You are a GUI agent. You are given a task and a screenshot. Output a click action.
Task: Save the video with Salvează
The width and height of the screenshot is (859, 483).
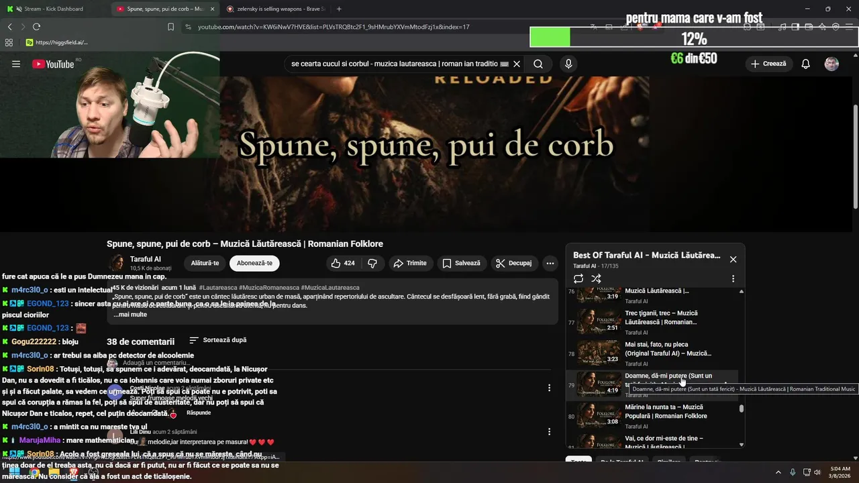pyautogui.click(x=461, y=263)
